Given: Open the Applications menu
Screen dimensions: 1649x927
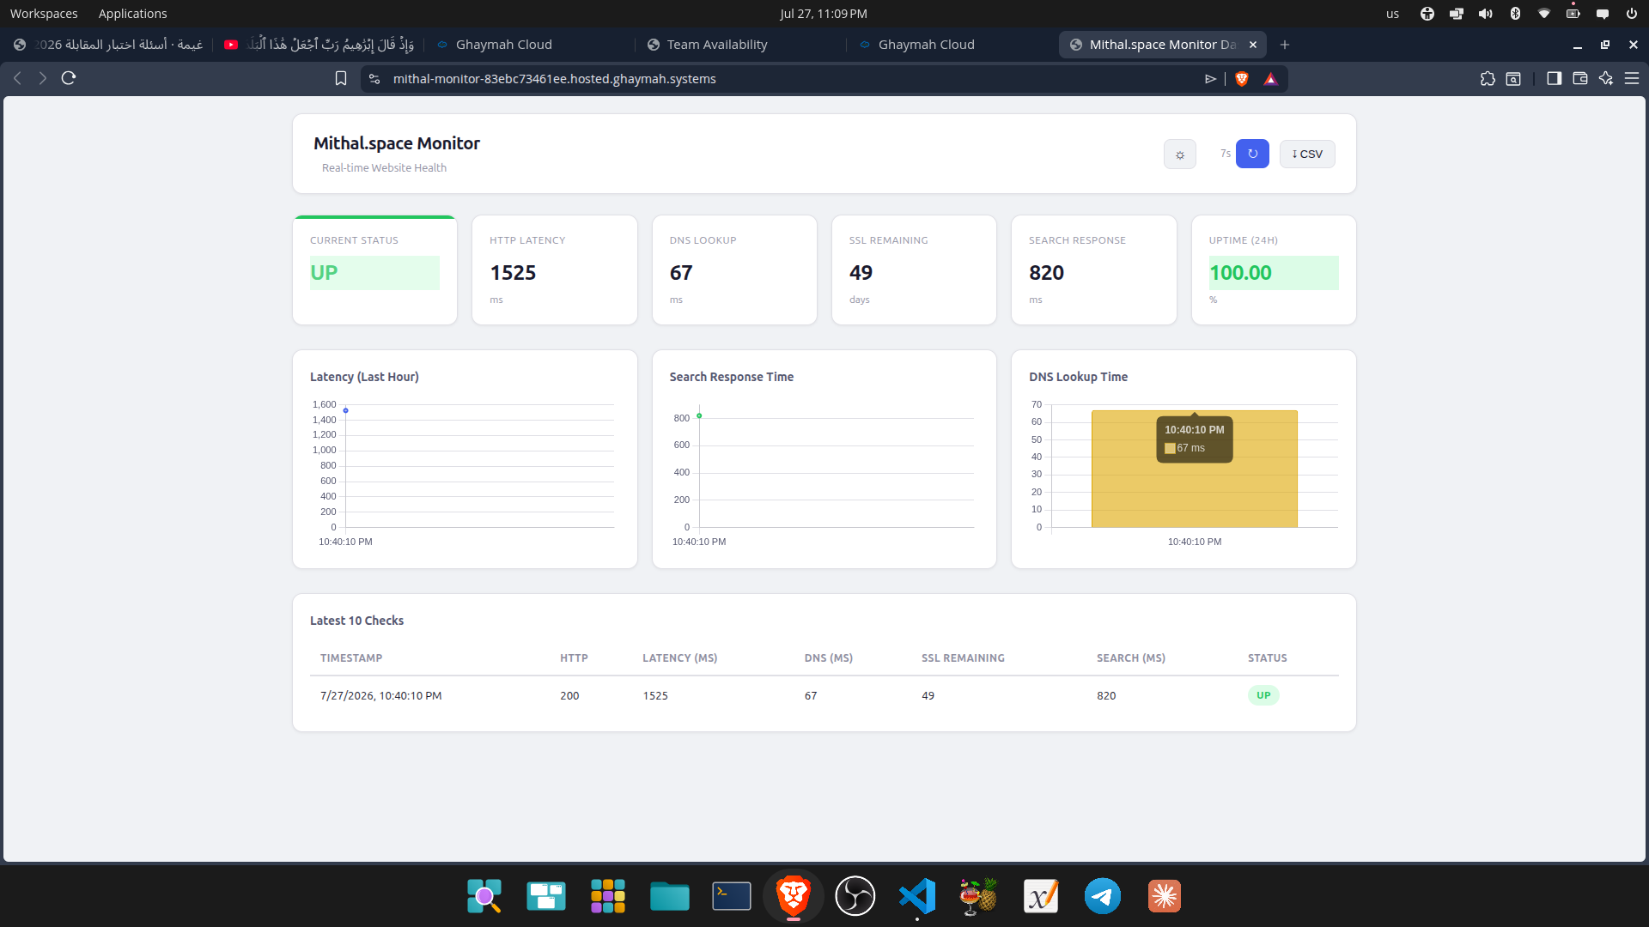Looking at the screenshot, I should click(133, 14).
